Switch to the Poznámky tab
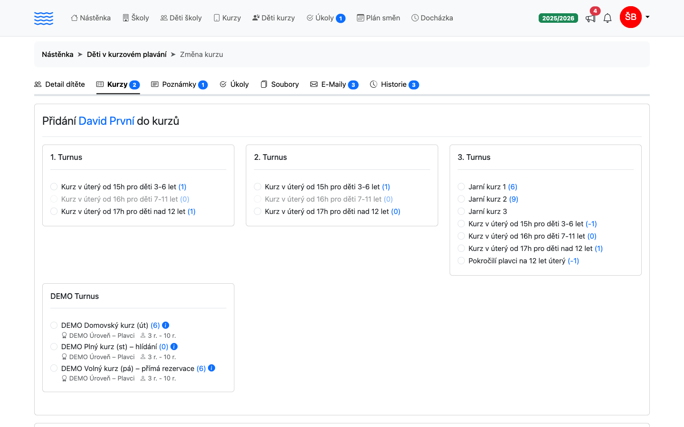 pos(179,84)
